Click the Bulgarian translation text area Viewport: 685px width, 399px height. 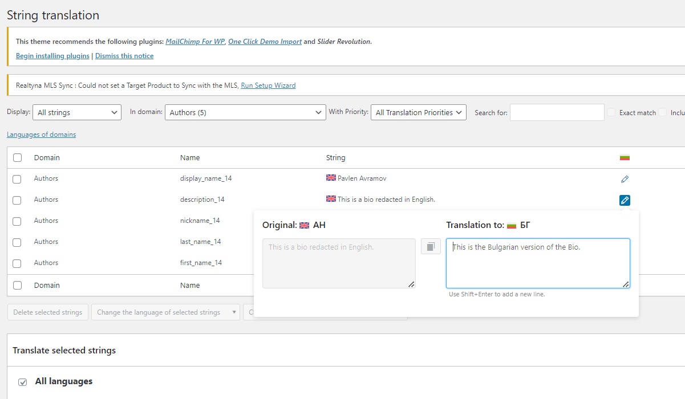pyautogui.click(x=538, y=263)
